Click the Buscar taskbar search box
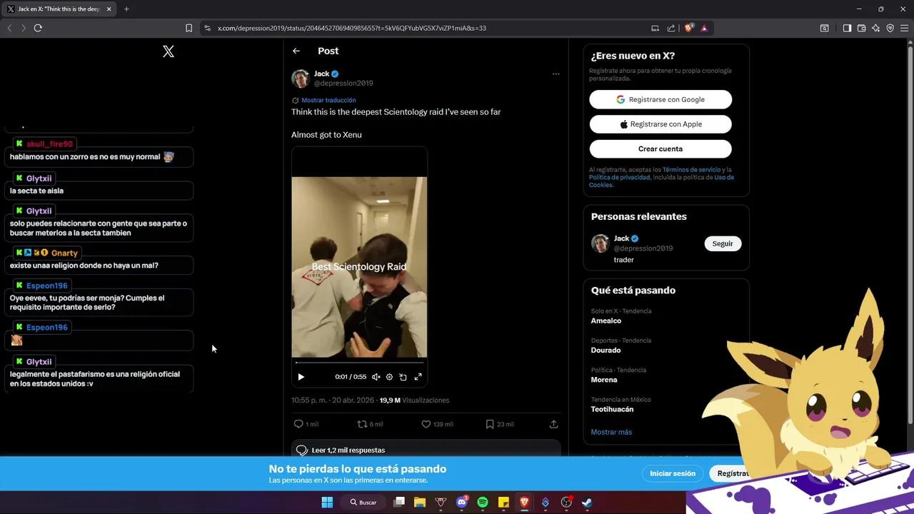Viewport: 914px width, 514px height. (363, 502)
